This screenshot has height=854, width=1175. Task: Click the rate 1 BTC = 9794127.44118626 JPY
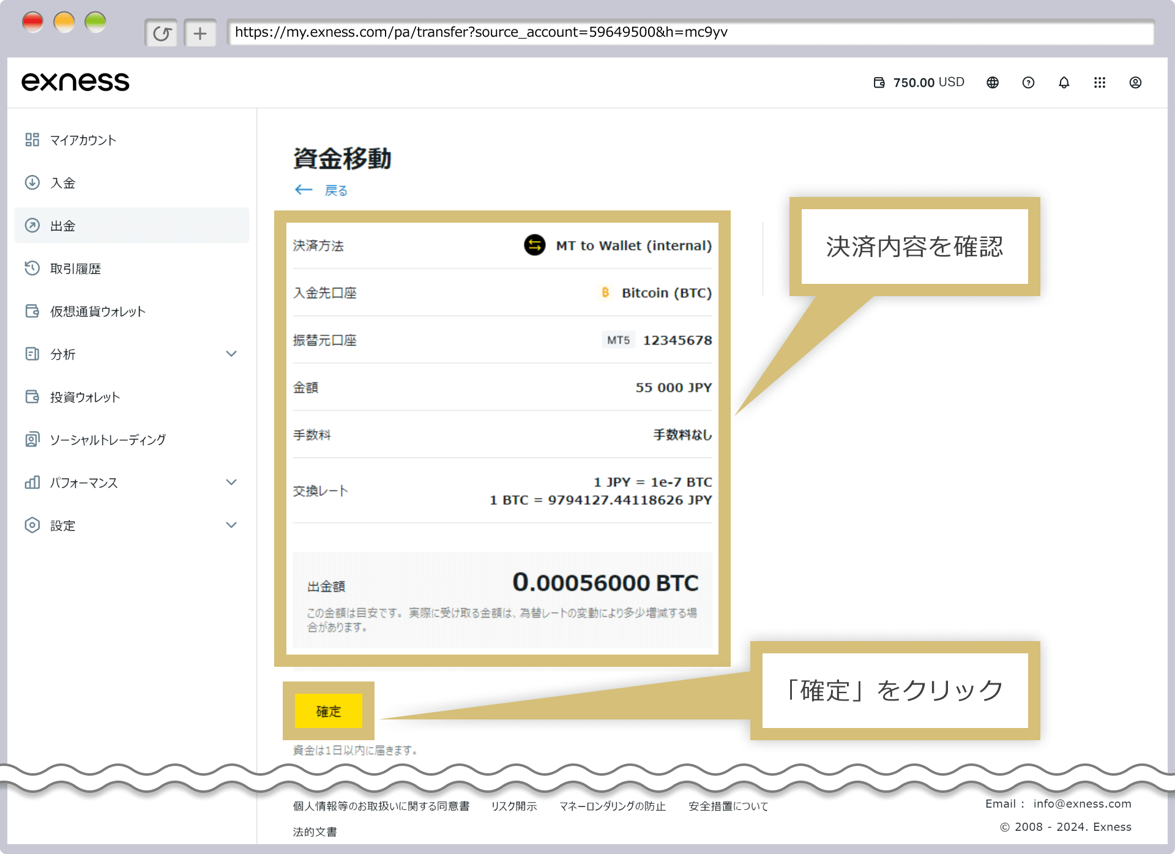coord(601,500)
